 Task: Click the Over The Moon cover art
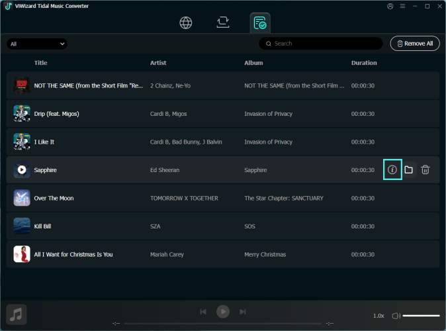[22, 198]
